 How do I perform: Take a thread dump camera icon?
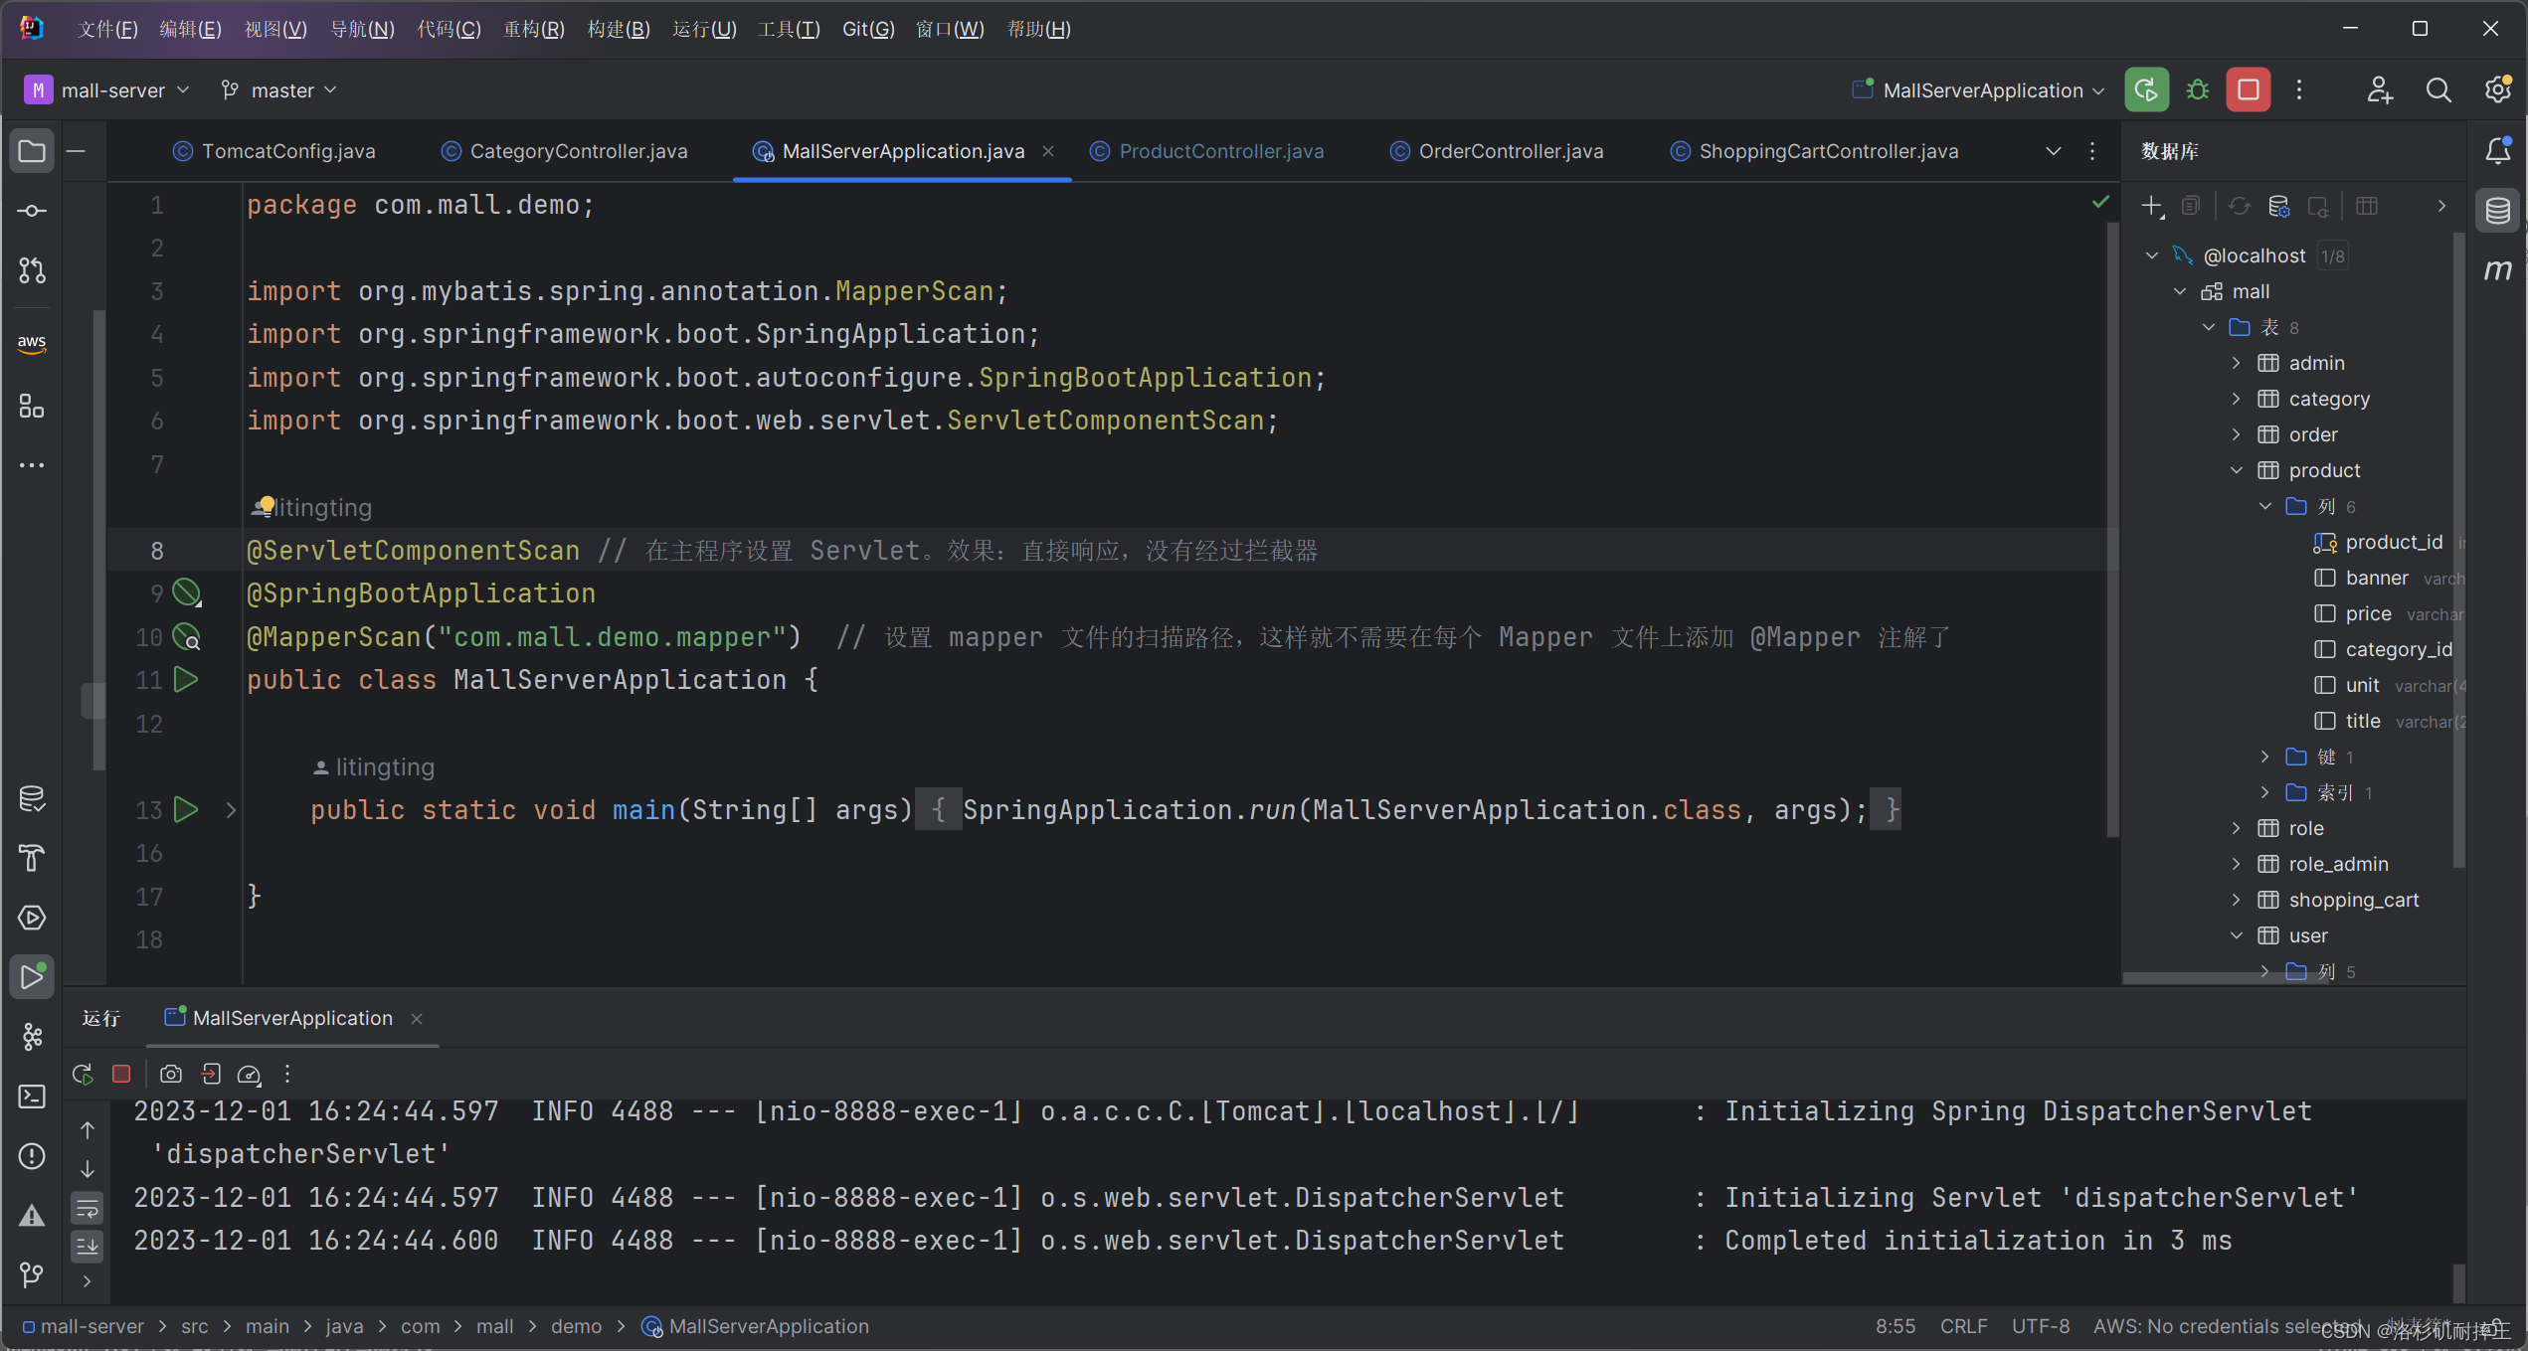pos(171,1074)
